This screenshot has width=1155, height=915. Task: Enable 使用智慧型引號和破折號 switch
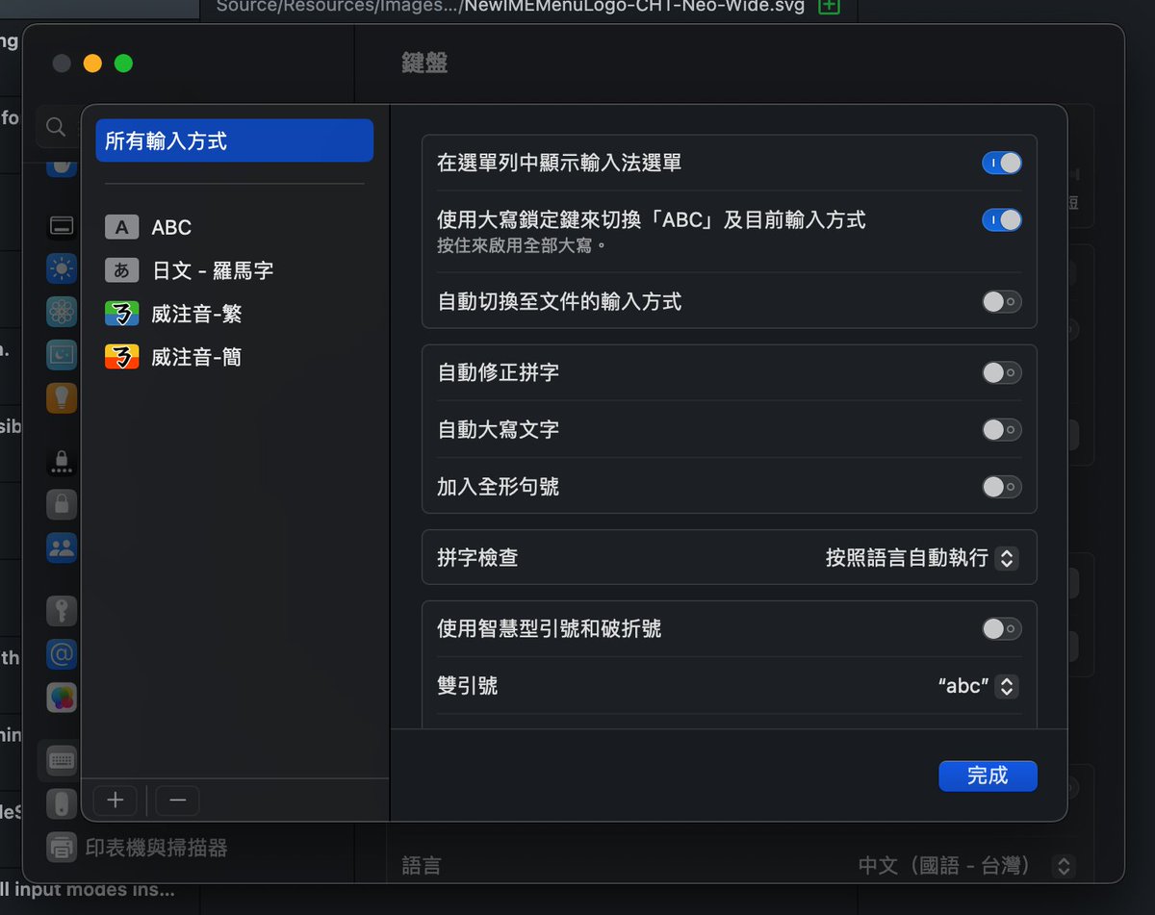(1001, 629)
